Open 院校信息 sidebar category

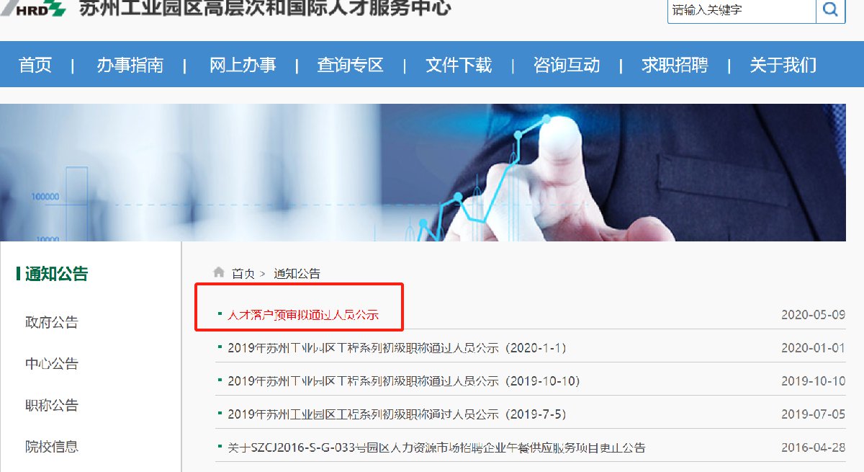(52, 447)
